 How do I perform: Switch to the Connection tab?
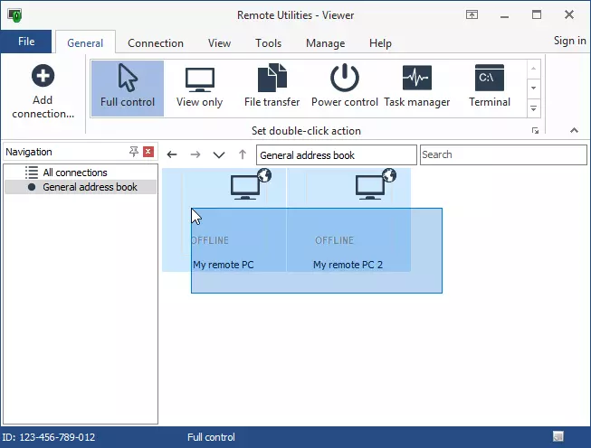156,43
